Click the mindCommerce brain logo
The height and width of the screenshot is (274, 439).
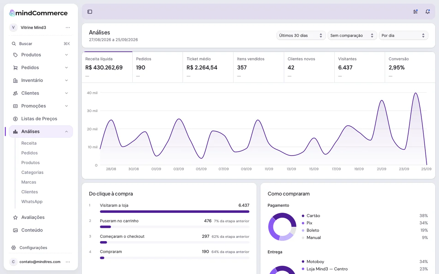[12, 13]
